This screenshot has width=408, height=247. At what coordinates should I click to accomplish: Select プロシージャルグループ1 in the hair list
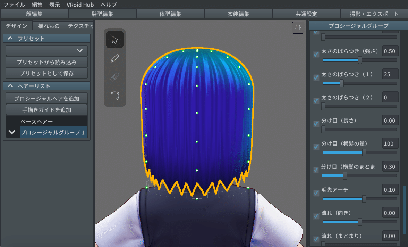[x=54, y=132]
